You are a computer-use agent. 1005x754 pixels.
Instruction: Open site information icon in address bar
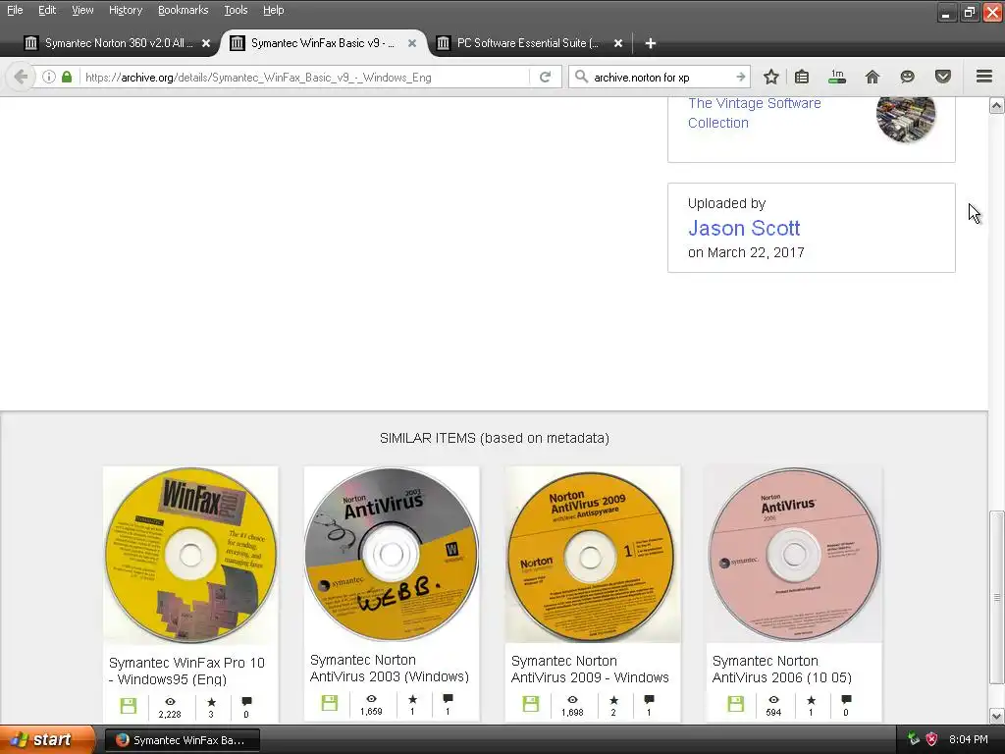click(49, 77)
